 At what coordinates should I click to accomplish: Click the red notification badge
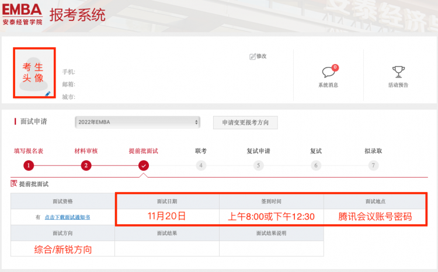[335, 68]
